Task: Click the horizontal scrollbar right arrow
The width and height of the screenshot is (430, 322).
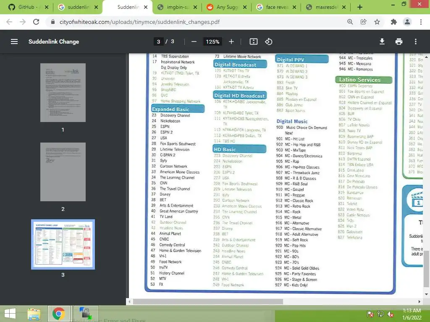Action: pos(420,301)
